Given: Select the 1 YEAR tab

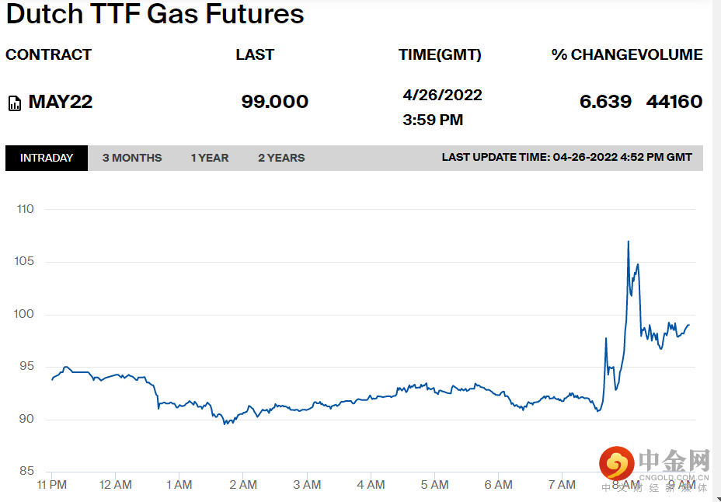Looking at the screenshot, I should (210, 158).
